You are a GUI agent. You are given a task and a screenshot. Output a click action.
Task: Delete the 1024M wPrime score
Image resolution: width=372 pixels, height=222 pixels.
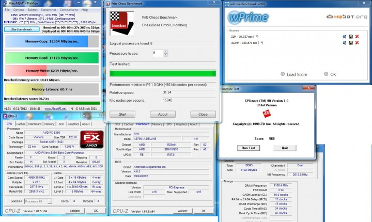tap(357, 43)
